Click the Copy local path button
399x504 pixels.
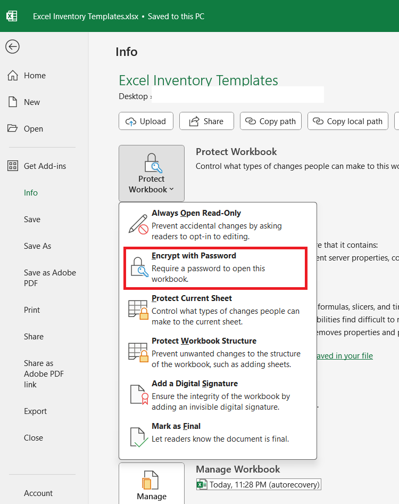point(348,121)
